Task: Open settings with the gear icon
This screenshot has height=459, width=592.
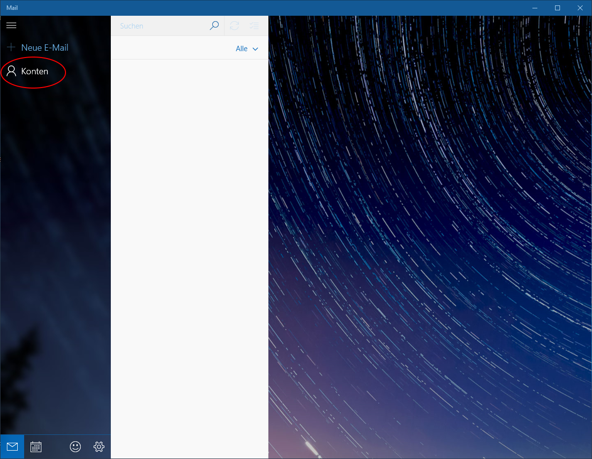Action: (99, 447)
